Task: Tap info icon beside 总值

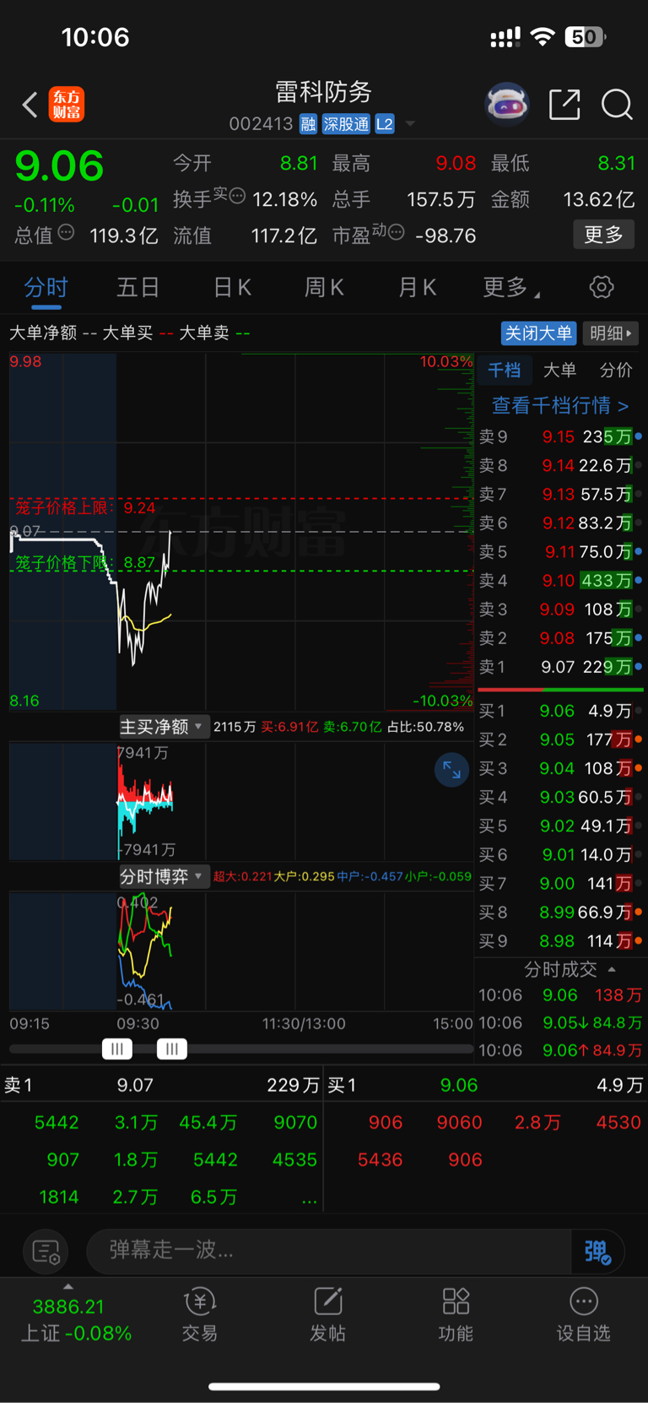Action: (66, 232)
